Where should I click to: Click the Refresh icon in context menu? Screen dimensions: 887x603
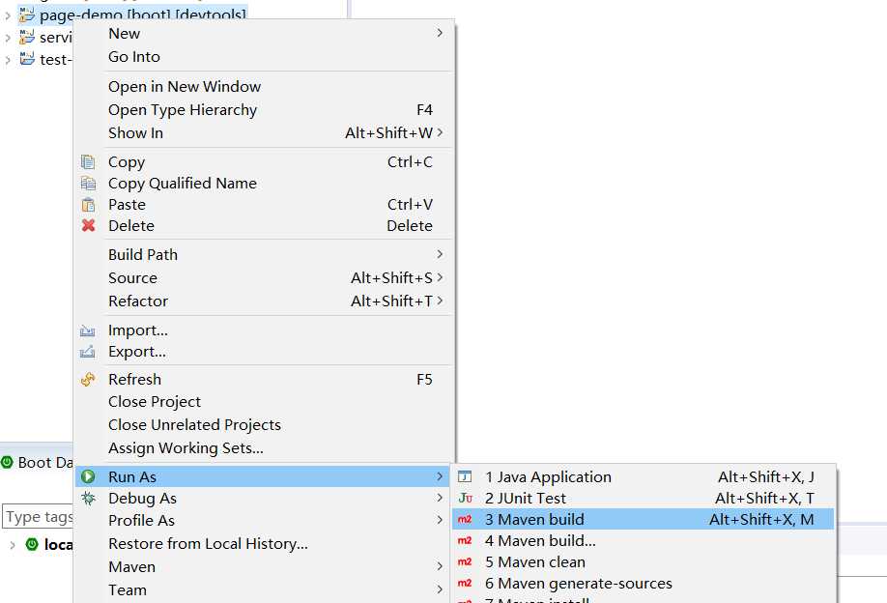[89, 380]
